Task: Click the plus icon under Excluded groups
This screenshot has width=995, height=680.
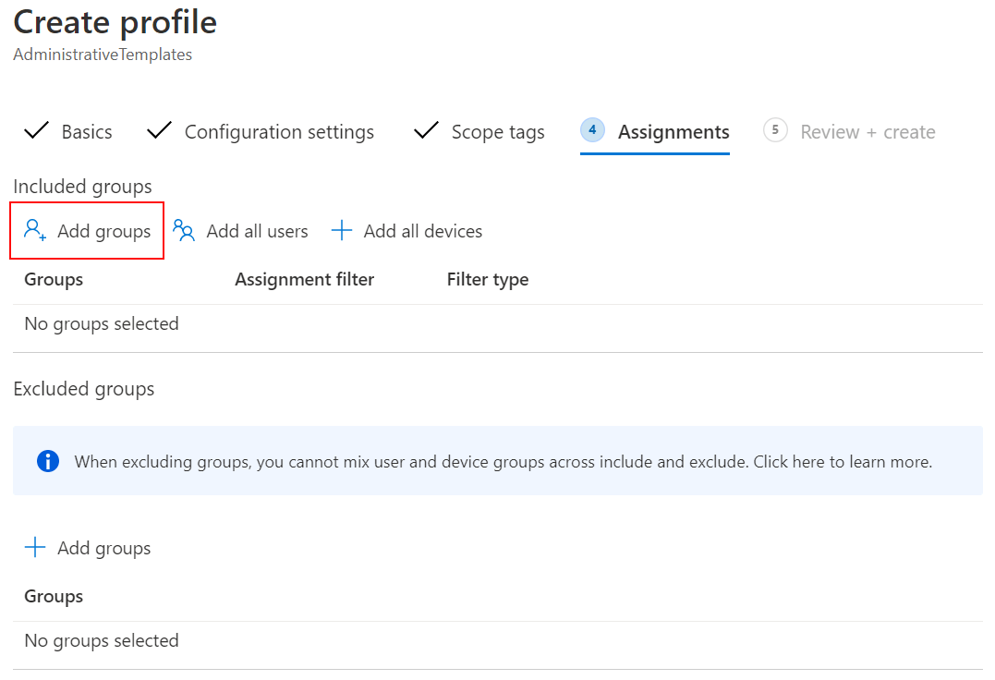Action: [x=34, y=547]
